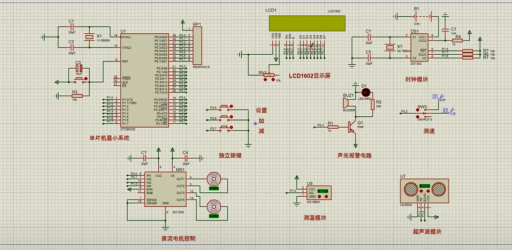Click the P3.2 net label near SW3
Image resolution: width=512 pixels, height=250 pixels.
(404, 111)
